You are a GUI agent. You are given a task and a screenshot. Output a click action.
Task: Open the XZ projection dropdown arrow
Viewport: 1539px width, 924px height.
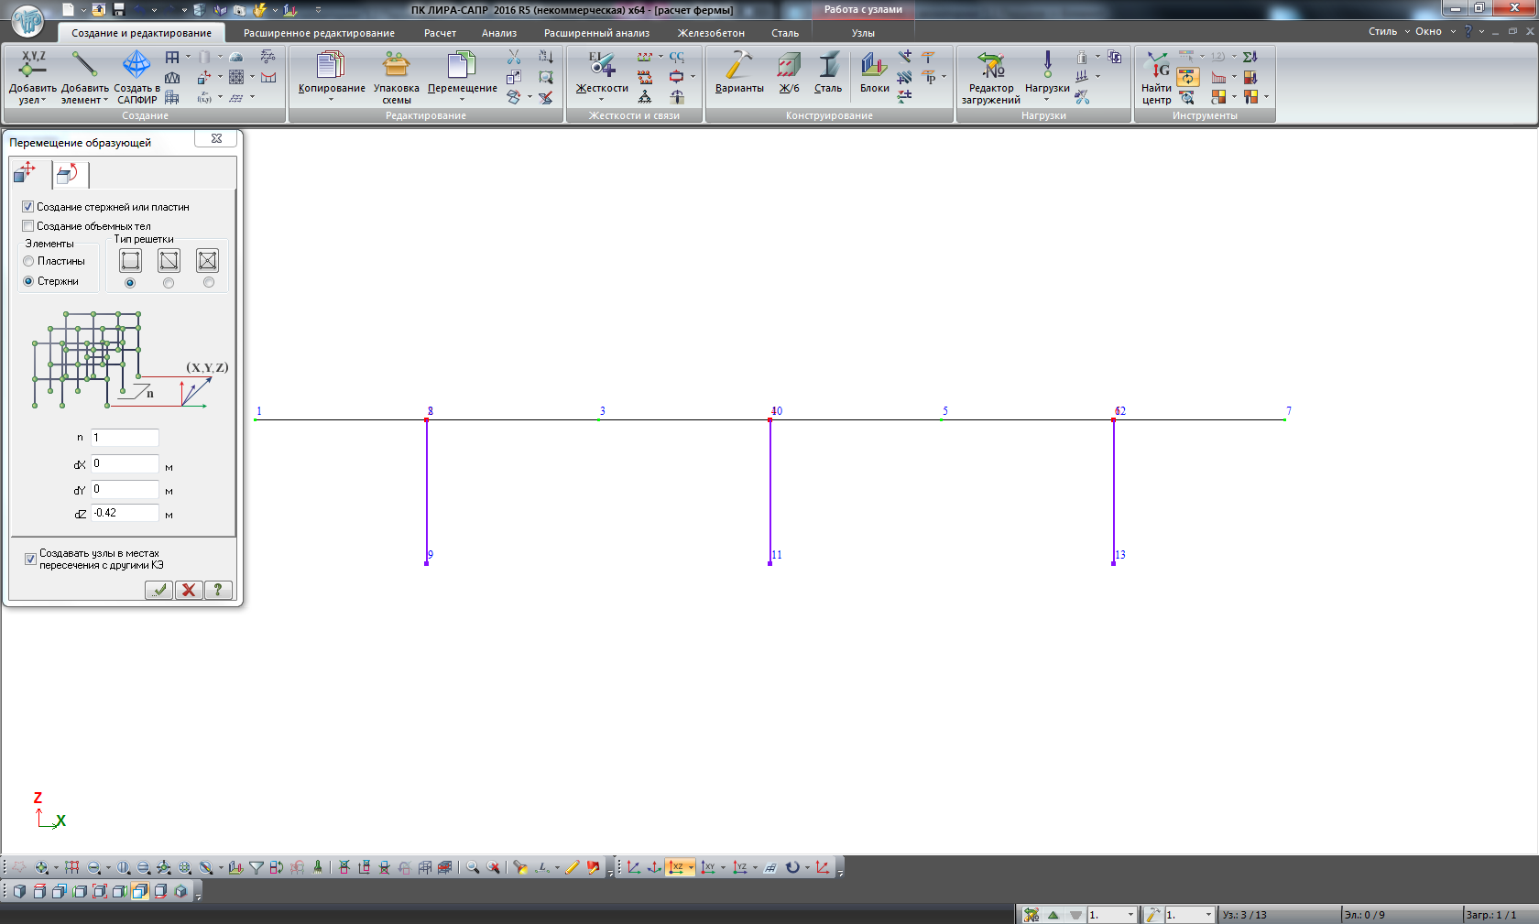click(691, 868)
